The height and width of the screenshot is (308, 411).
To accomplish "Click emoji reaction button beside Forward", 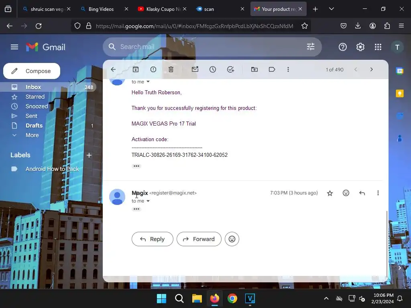I will 232,239.
